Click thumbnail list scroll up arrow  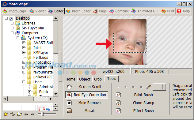click(56, 105)
